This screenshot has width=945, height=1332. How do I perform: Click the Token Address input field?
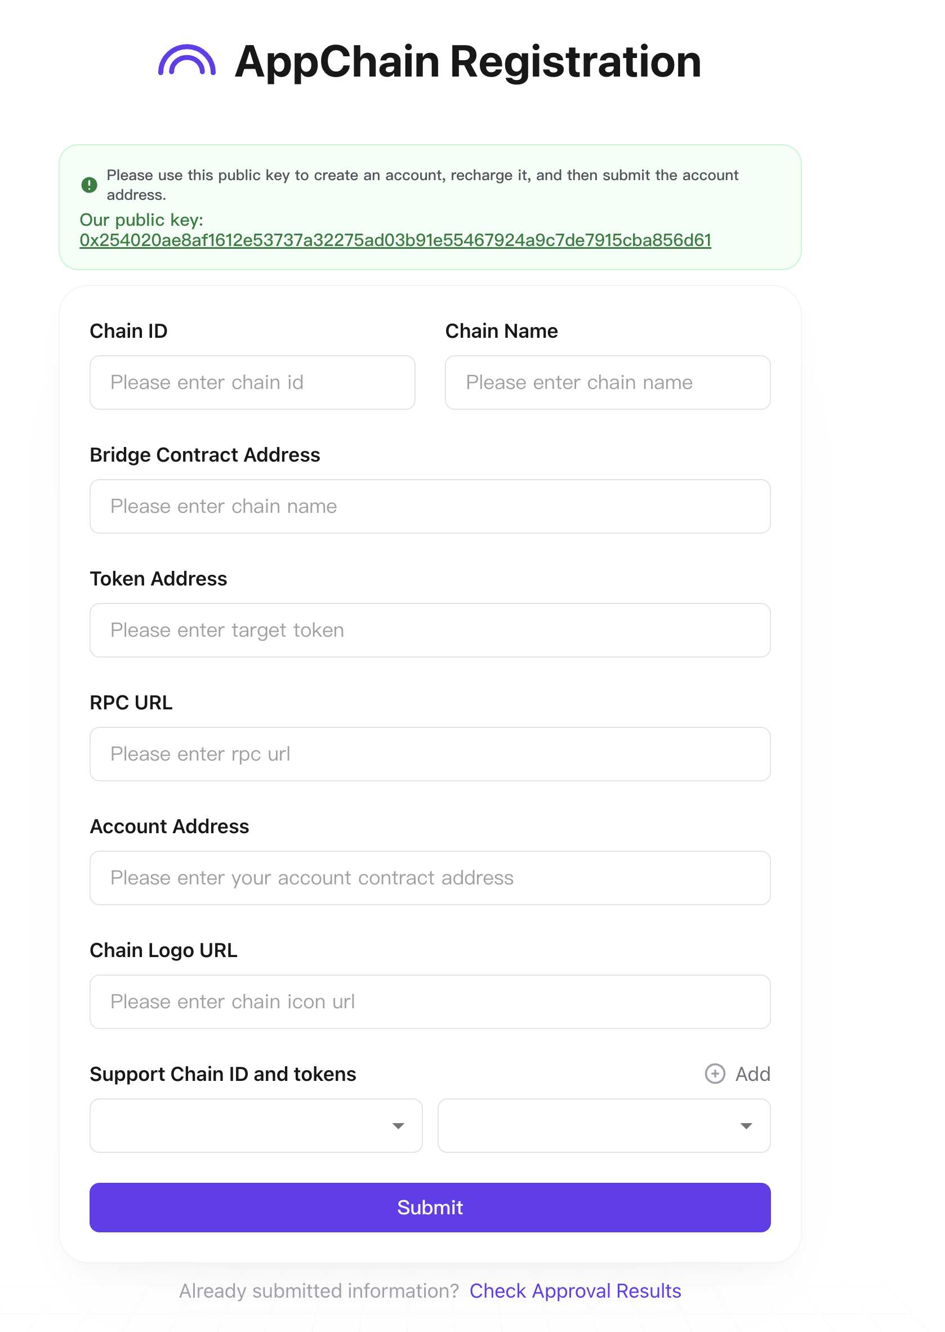pyautogui.click(x=430, y=630)
